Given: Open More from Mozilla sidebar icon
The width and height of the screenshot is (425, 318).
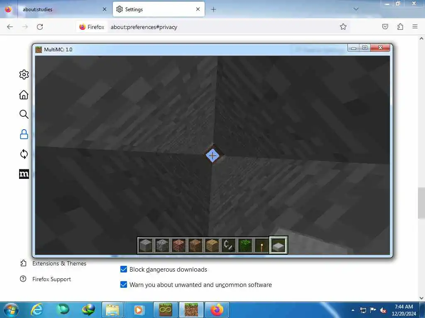Looking at the screenshot, I should pyautogui.click(x=24, y=174).
